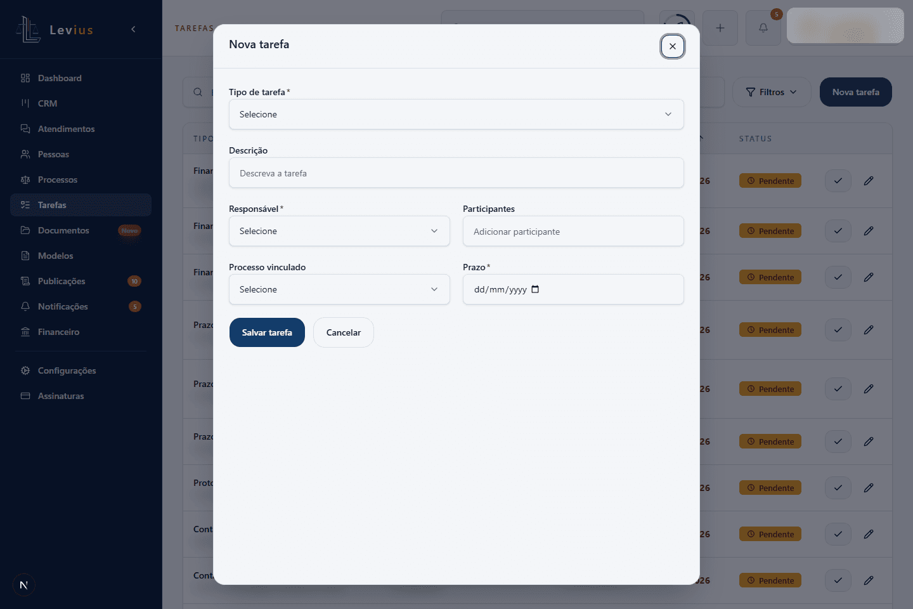The width and height of the screenshot is (913, 609).
Task: Select Tarefas in the sidebar
Action: (81, 205)
